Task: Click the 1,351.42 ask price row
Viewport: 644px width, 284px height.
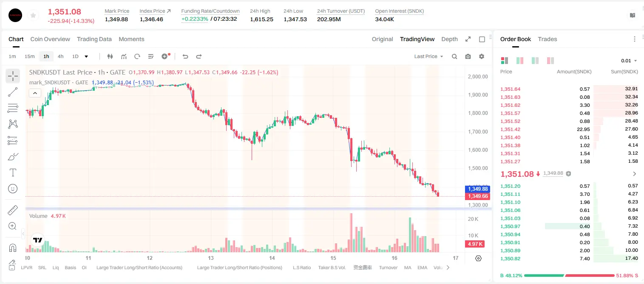Action: coord(569,129)
